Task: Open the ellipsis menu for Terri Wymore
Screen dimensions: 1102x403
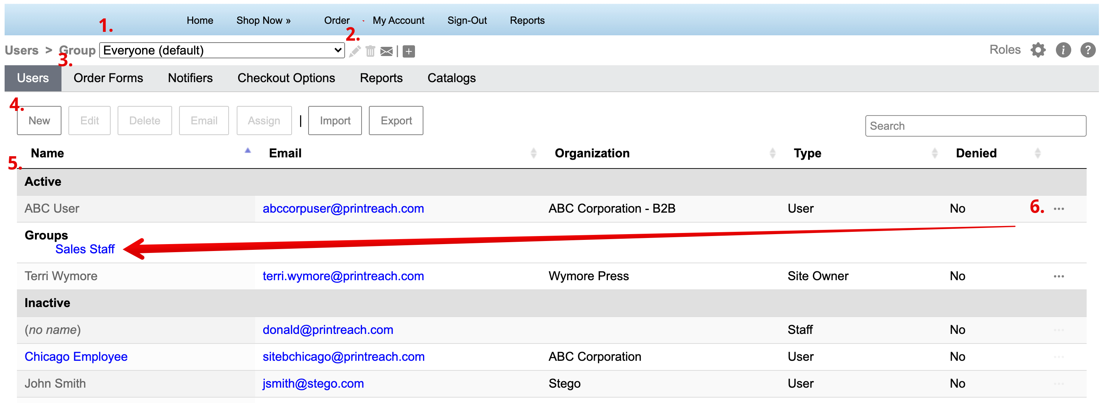Action: [1058, 276]
